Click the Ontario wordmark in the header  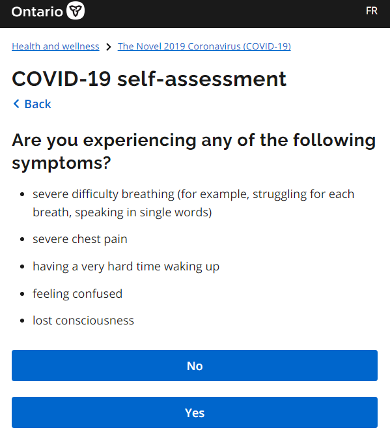(37, 12)
